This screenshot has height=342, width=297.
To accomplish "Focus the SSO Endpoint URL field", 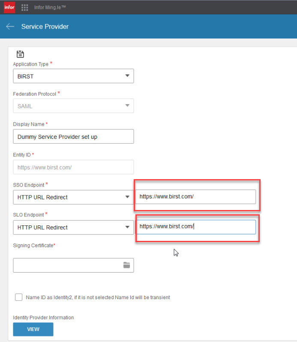I will (195, 197).
